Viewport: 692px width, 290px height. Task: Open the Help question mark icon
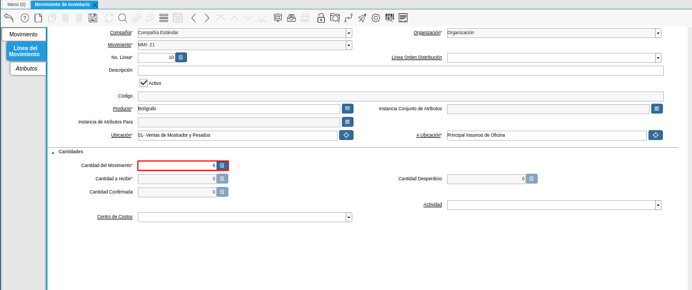[x=25, y=18]
